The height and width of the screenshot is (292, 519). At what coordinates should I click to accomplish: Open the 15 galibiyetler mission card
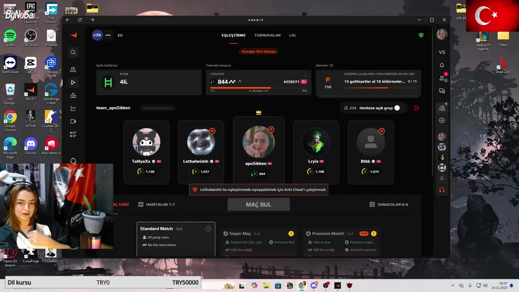(x=368, y=83)
